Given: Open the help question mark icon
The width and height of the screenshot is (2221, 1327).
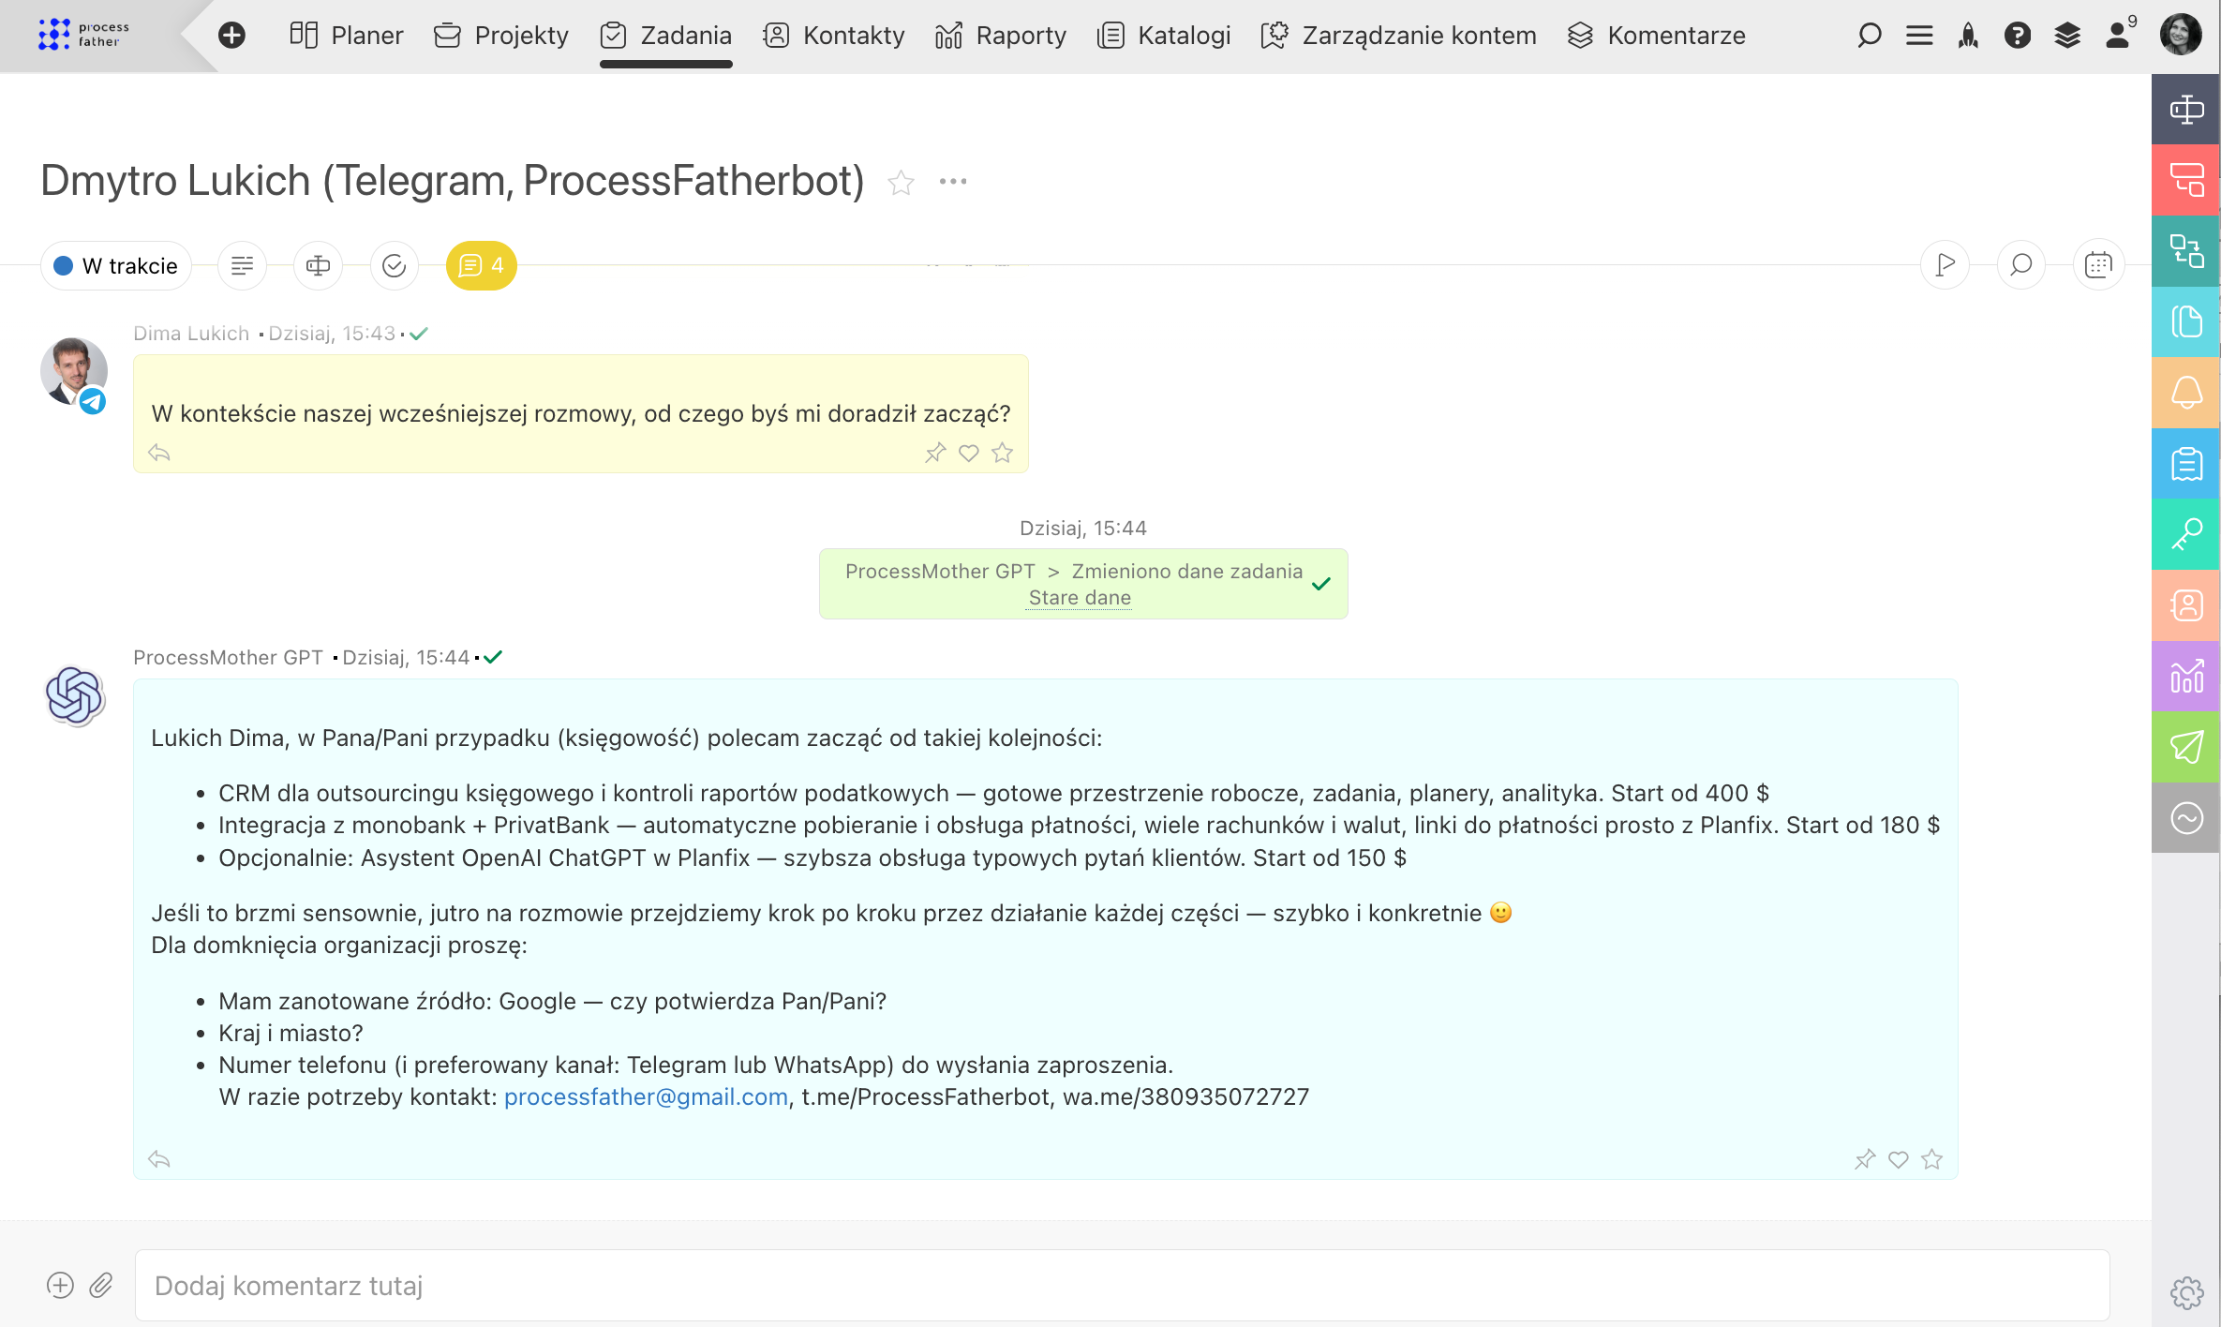Looking at the screenshot, I should [2017, 36].
